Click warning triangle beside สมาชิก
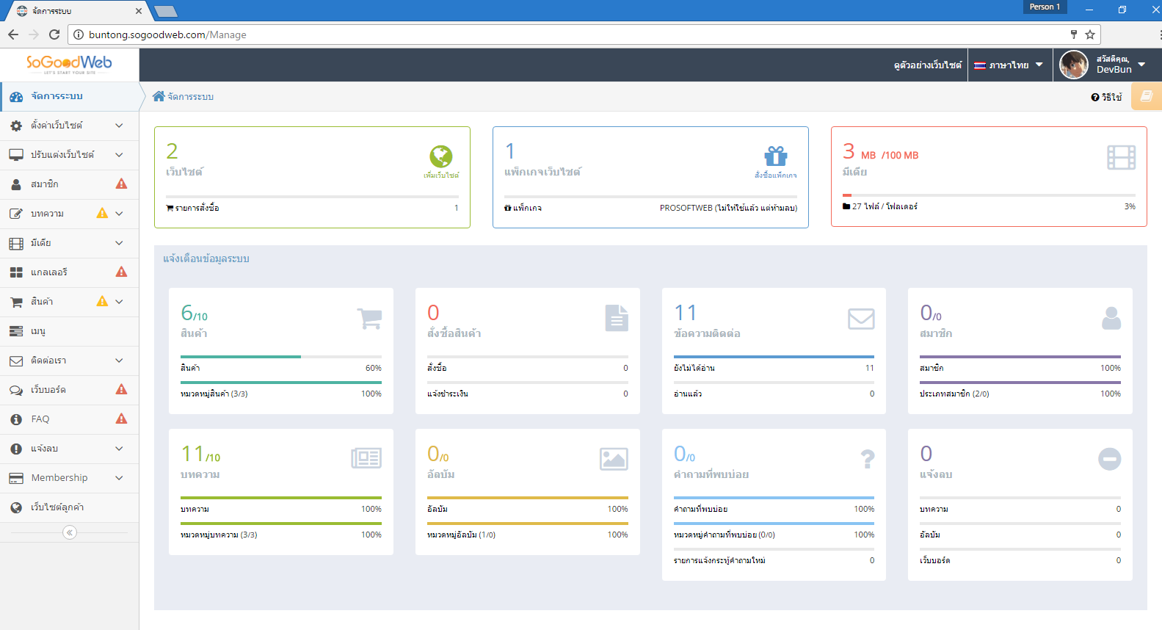 point(122,184)
